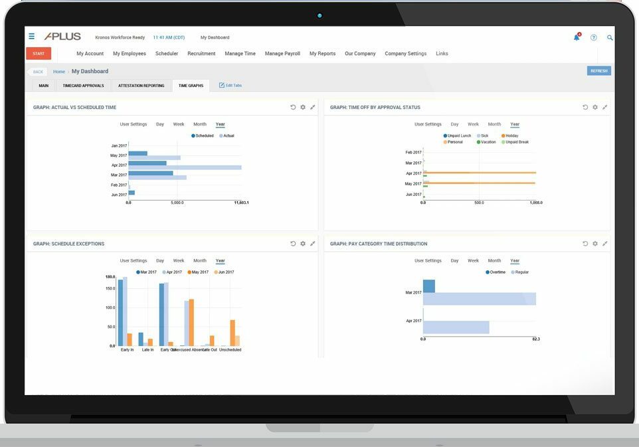The width and height of the screenshot is (639, 447).
Task: Toggle Personal legend entry
Action: pyautogui.click(x=453, y=142)
